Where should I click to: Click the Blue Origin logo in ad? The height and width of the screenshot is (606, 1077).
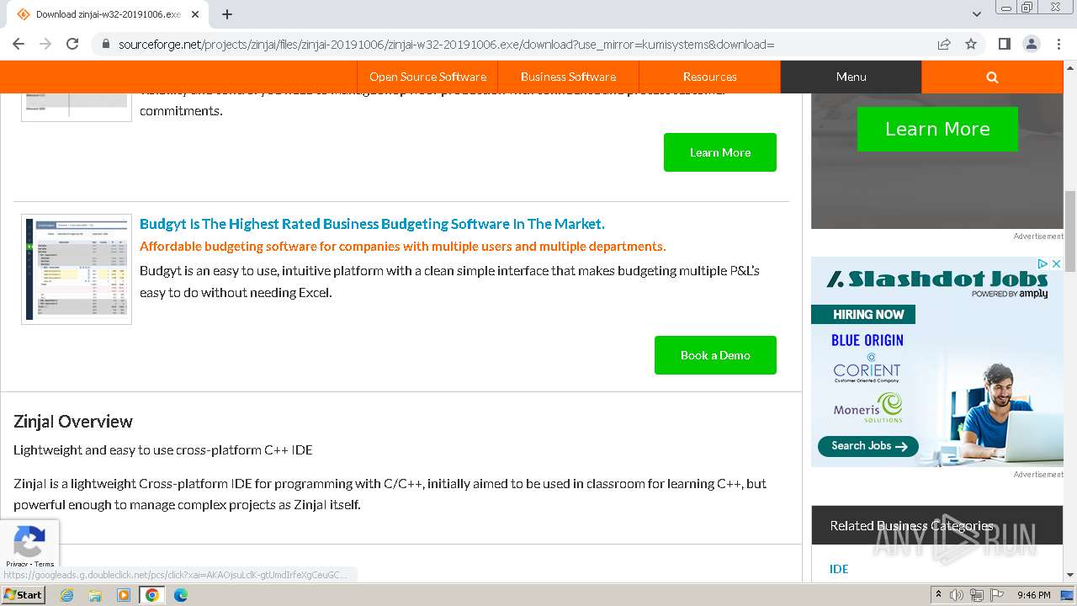[867, 340]
